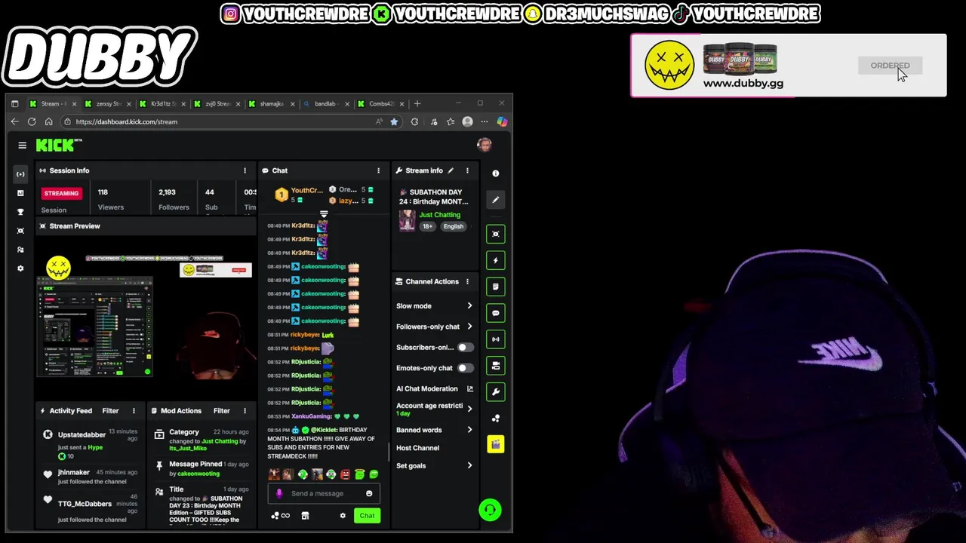Image resolution: width=966 pixels, height=543 pixels.
Task: Open the shop icon below message box
Action: (x=305, y=516)
